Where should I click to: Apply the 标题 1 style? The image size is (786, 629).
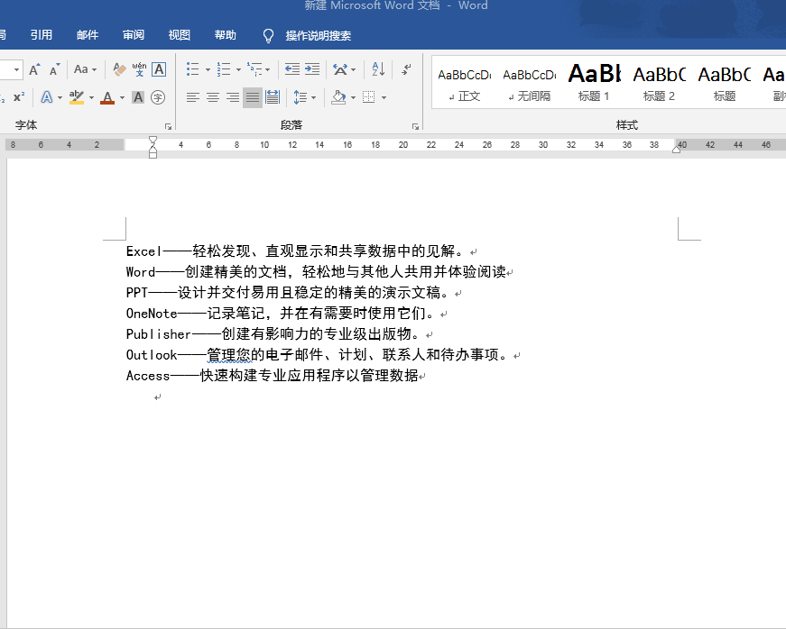coord(594,81)
